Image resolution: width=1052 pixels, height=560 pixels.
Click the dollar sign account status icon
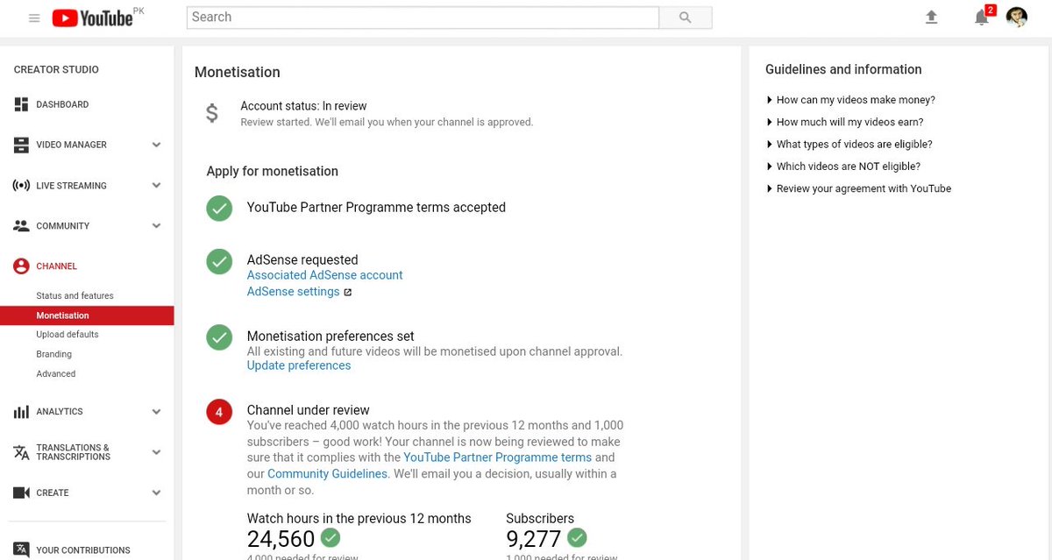point(212,113)
